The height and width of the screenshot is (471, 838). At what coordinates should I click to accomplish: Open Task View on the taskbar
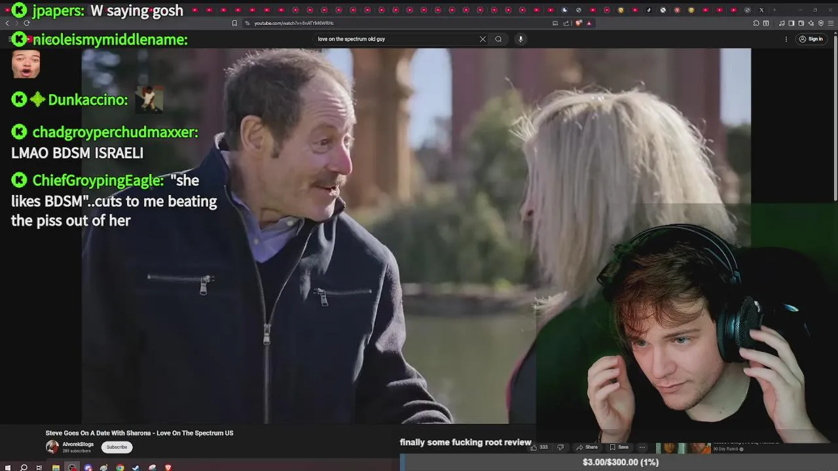coord(39,467)
